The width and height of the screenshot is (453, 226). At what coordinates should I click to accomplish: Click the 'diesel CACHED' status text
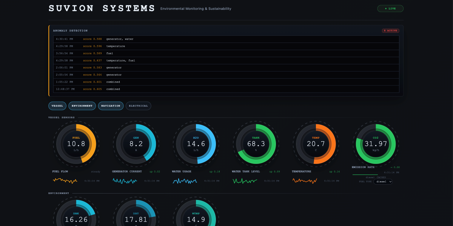point(376,177)
